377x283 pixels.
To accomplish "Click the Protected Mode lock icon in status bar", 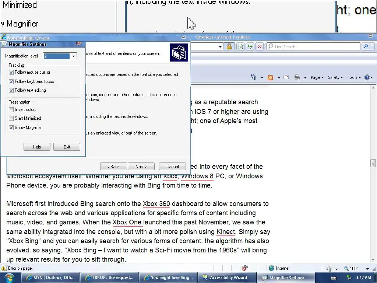I will (x=329, y=269).
